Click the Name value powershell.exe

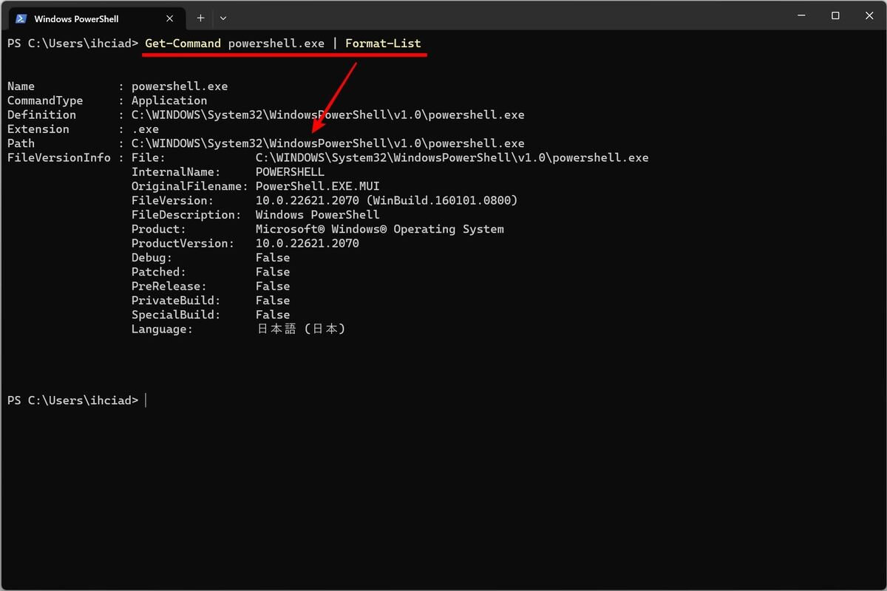coord(180,86)
